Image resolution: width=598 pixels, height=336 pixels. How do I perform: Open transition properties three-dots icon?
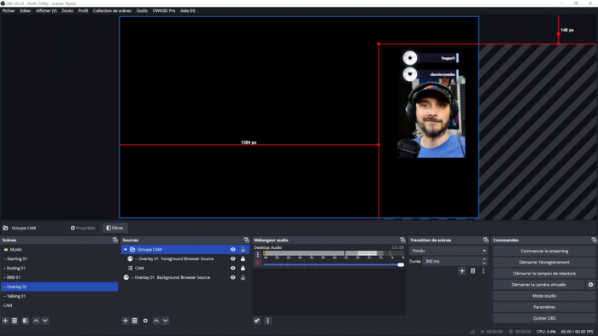click(484, 271)
